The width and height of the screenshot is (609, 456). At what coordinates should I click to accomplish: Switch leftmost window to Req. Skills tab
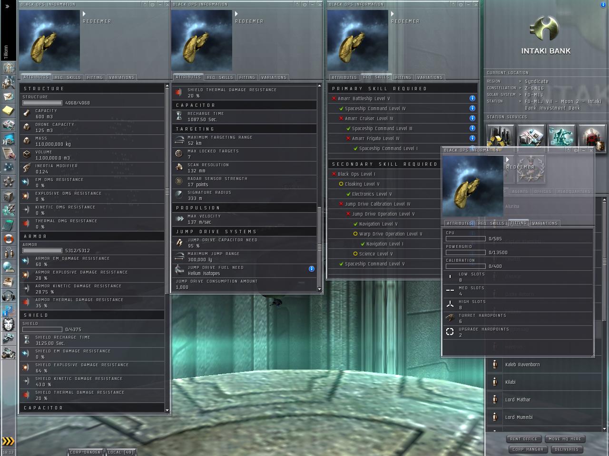tap(68, 77)
